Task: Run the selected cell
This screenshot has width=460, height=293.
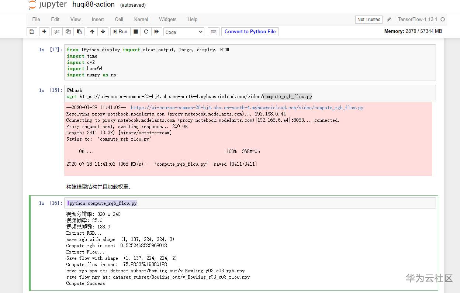Action: 120,32
